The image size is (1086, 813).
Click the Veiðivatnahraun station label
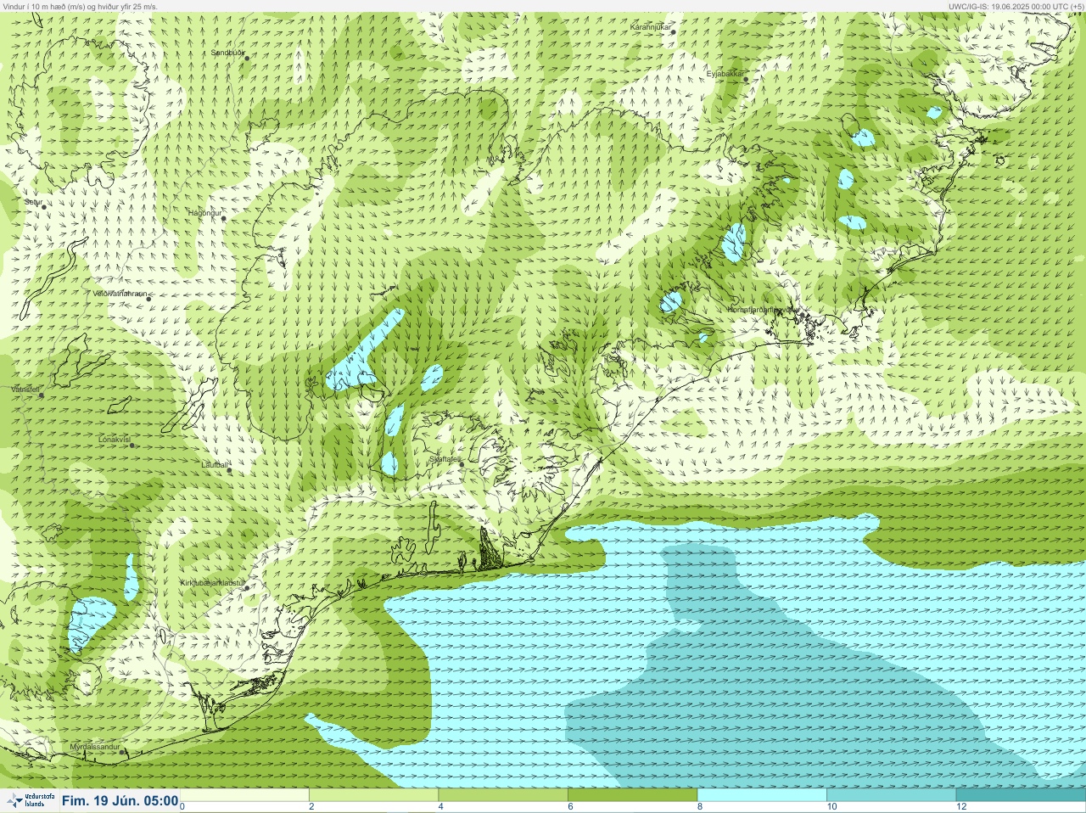coord(120,294)
